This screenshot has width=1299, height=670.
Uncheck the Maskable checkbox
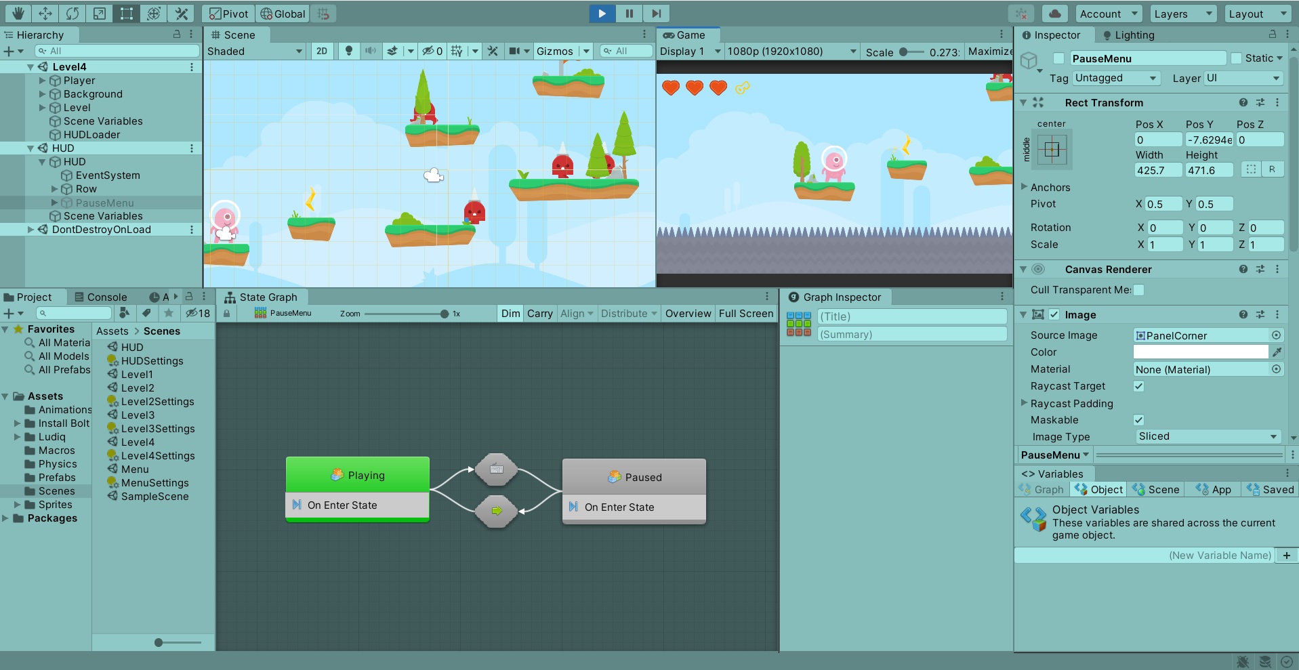coord(1139,420)
